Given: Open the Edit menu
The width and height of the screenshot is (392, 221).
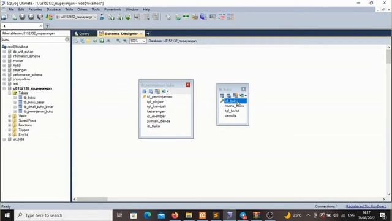Looking at the screenshot, I should (x=21, y=9).
